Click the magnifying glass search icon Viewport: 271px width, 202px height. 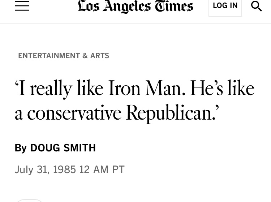coord(256,6)
